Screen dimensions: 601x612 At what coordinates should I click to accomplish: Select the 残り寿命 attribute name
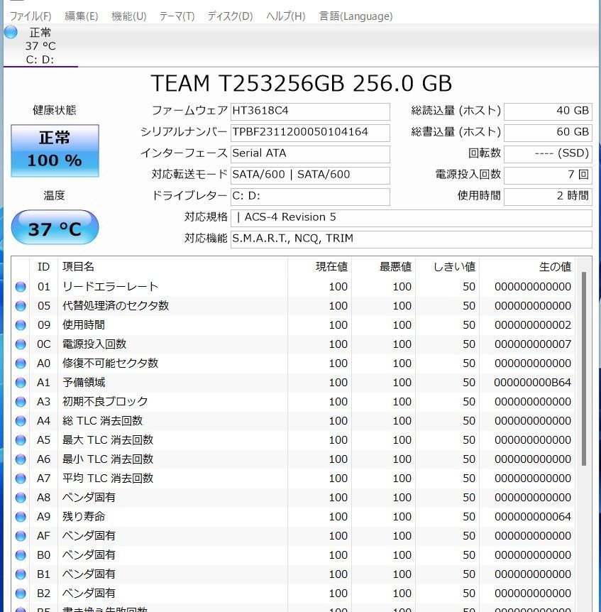coord(84,517)
